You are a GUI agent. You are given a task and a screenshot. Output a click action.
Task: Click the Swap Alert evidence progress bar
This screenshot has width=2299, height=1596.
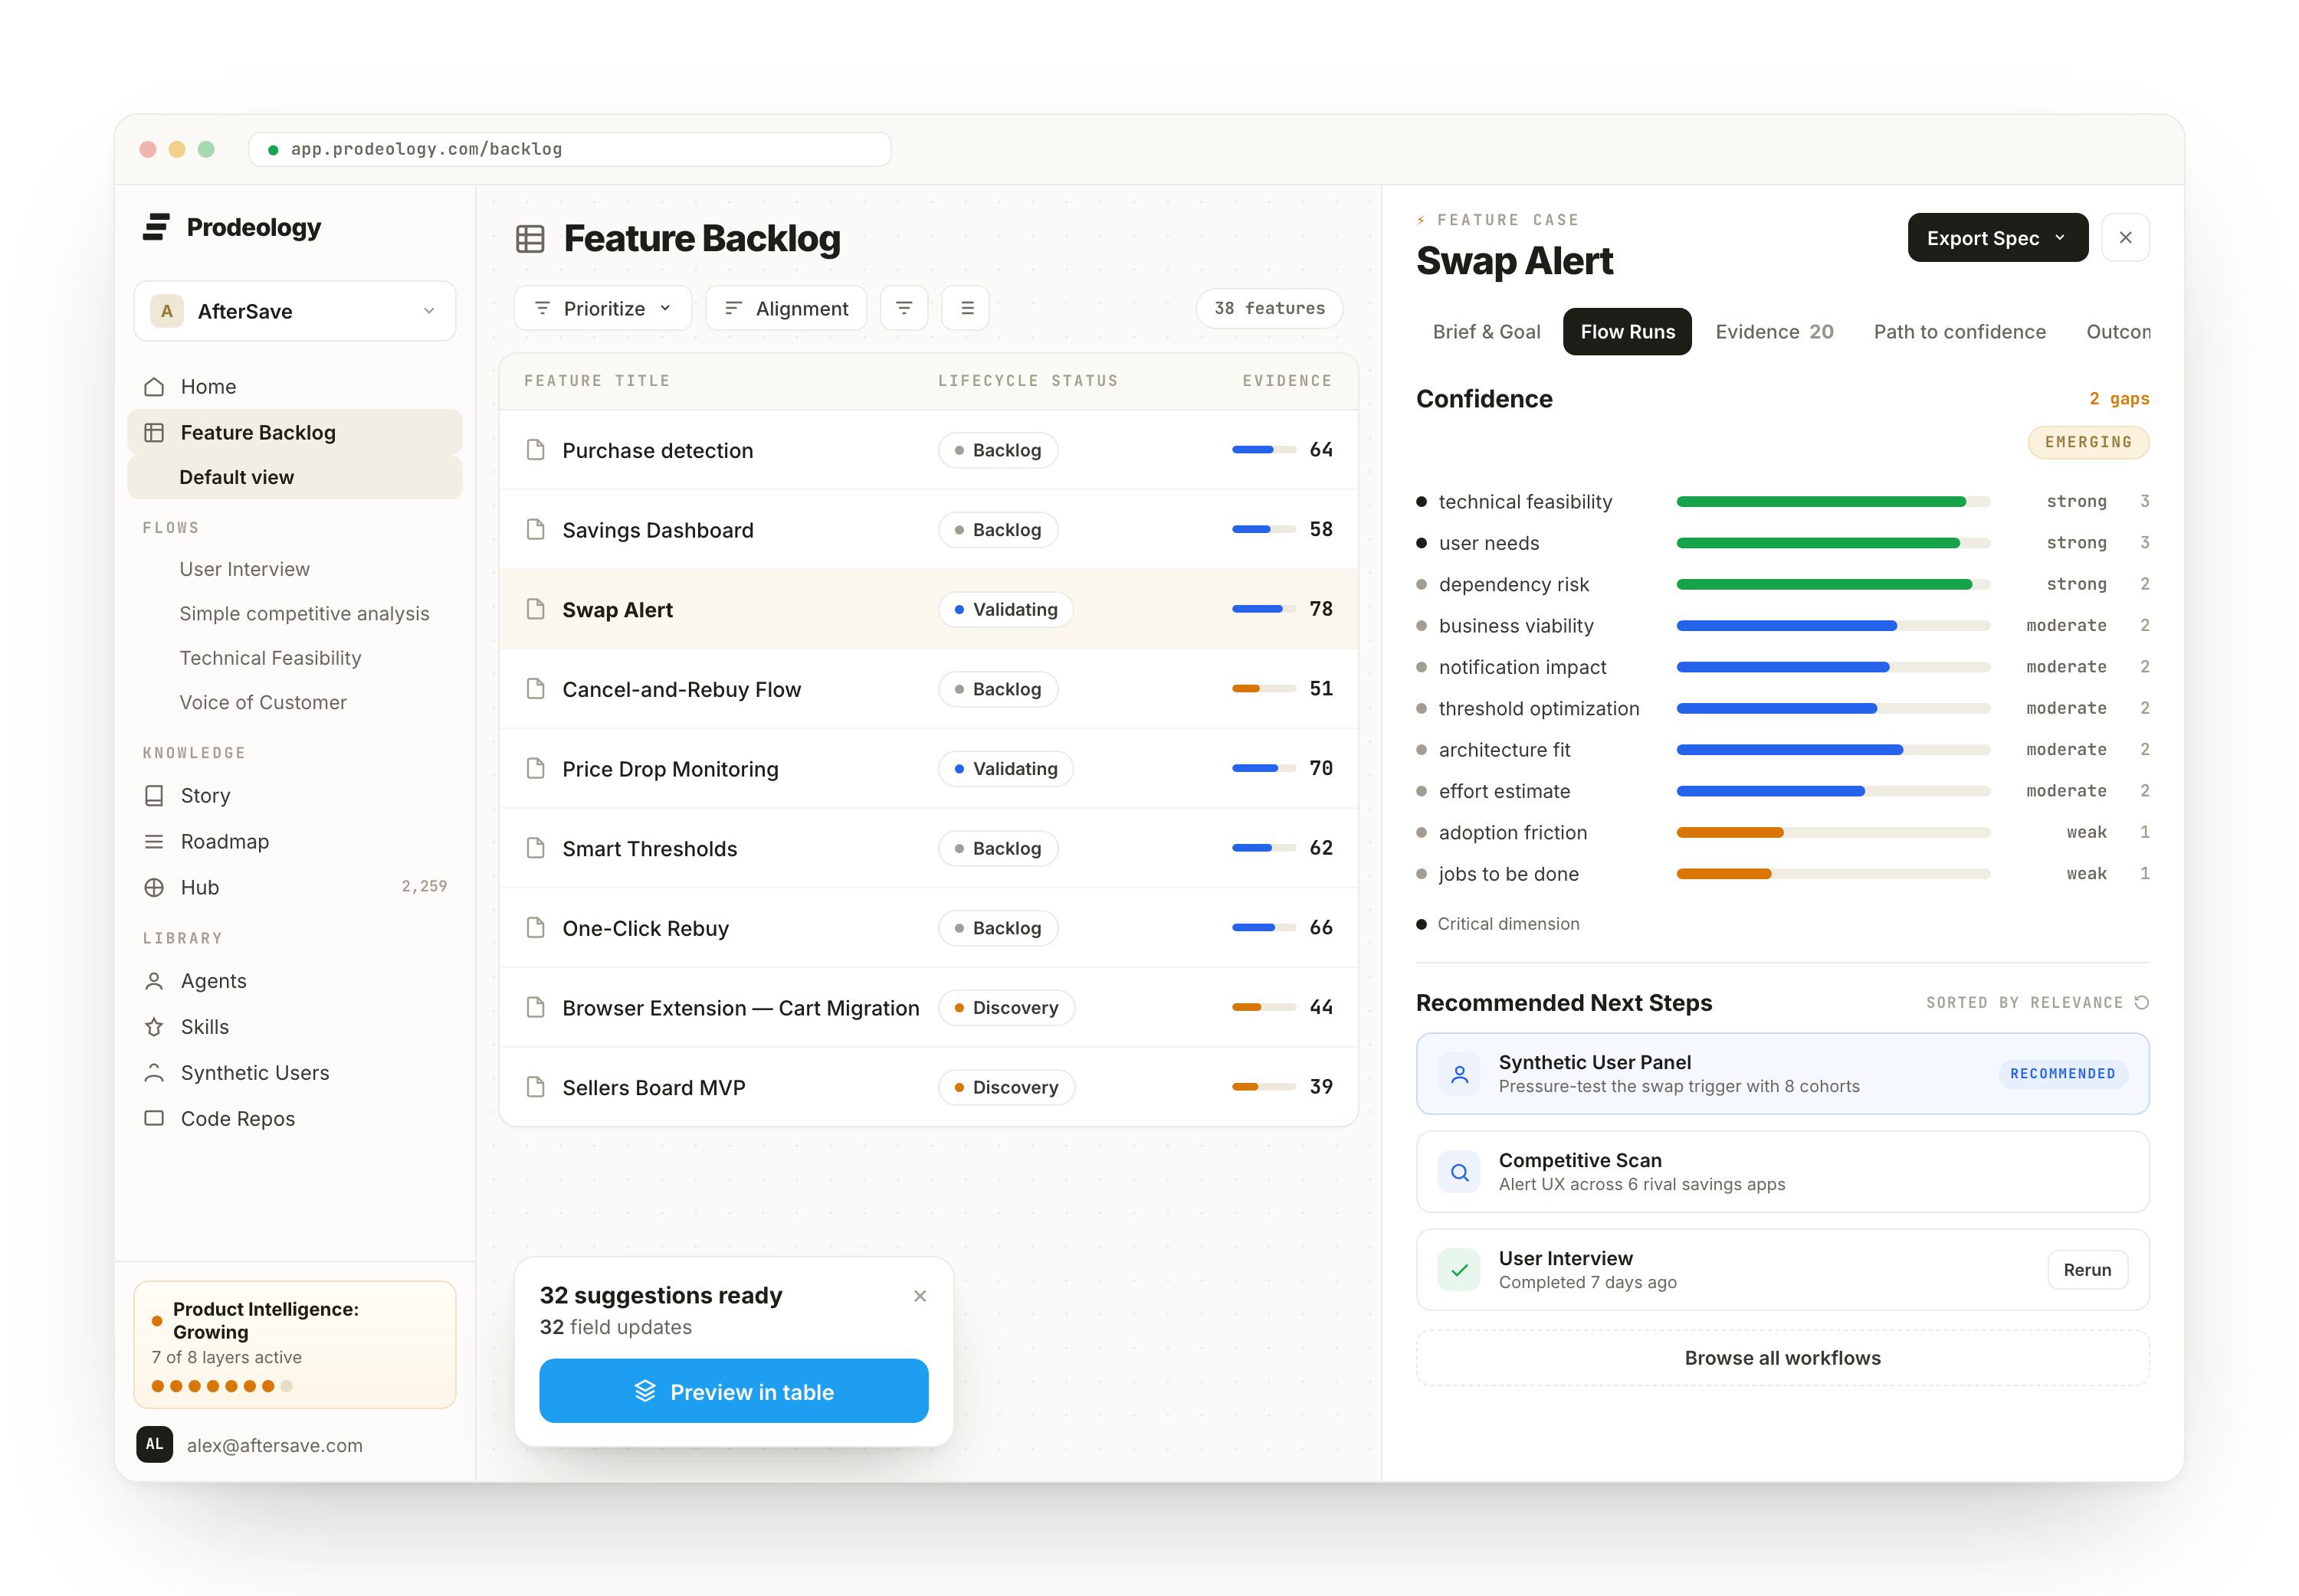click(1264, 609)
